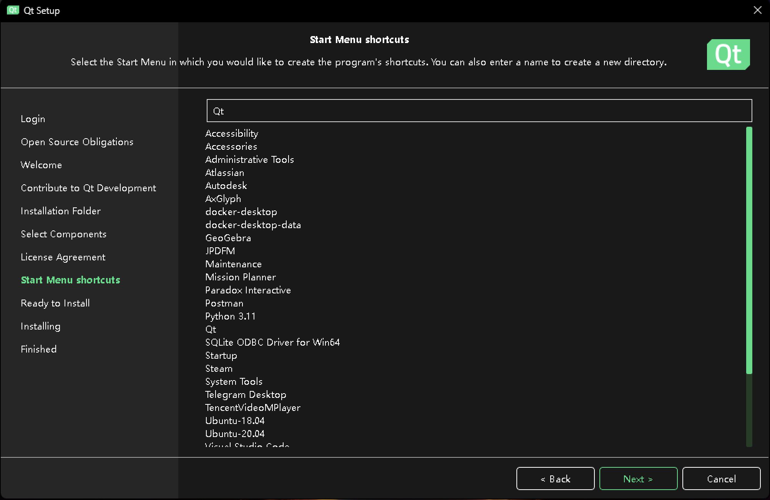Select SQLite ODBC Driver for Win64 entry

point(272,342)
